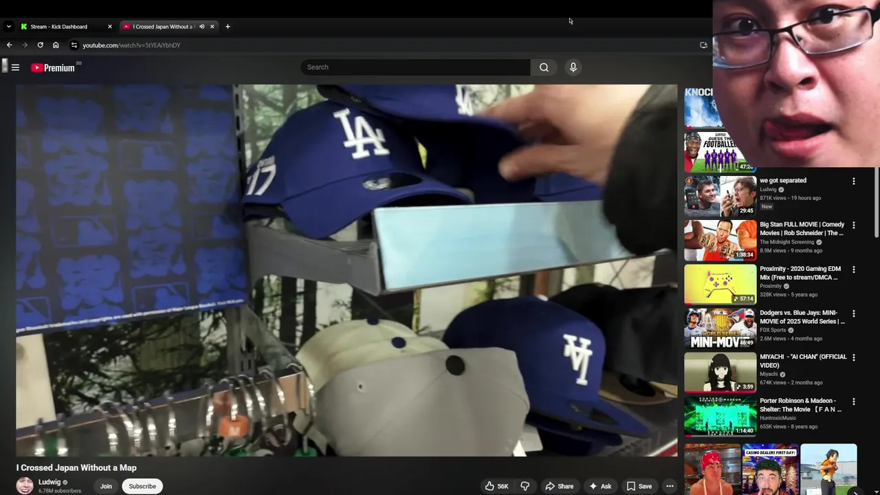Open 'we got separated' video title

783,180
